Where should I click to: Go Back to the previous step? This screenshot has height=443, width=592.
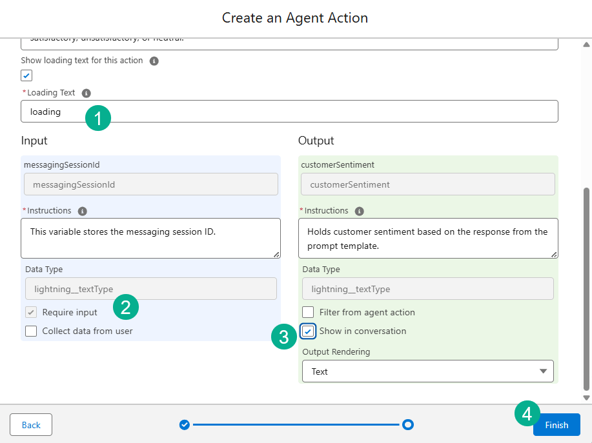(31, 425)
